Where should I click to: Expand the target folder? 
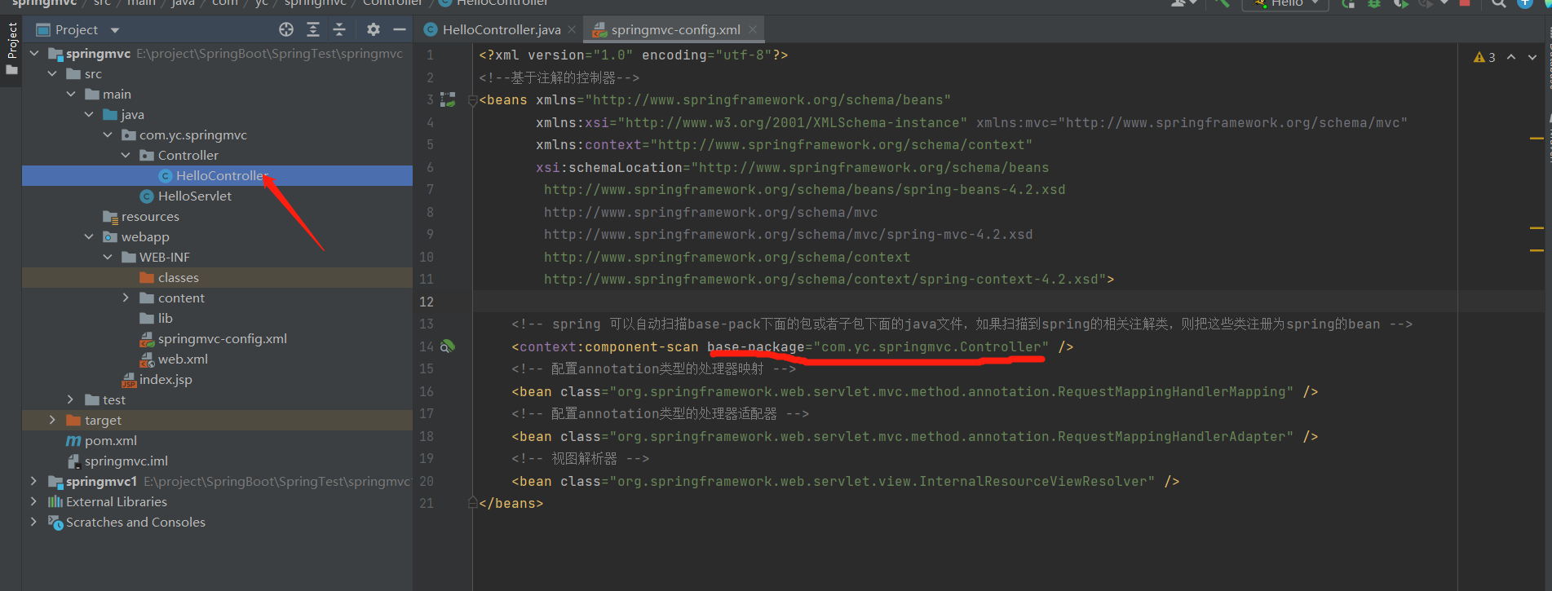[53, 420]
